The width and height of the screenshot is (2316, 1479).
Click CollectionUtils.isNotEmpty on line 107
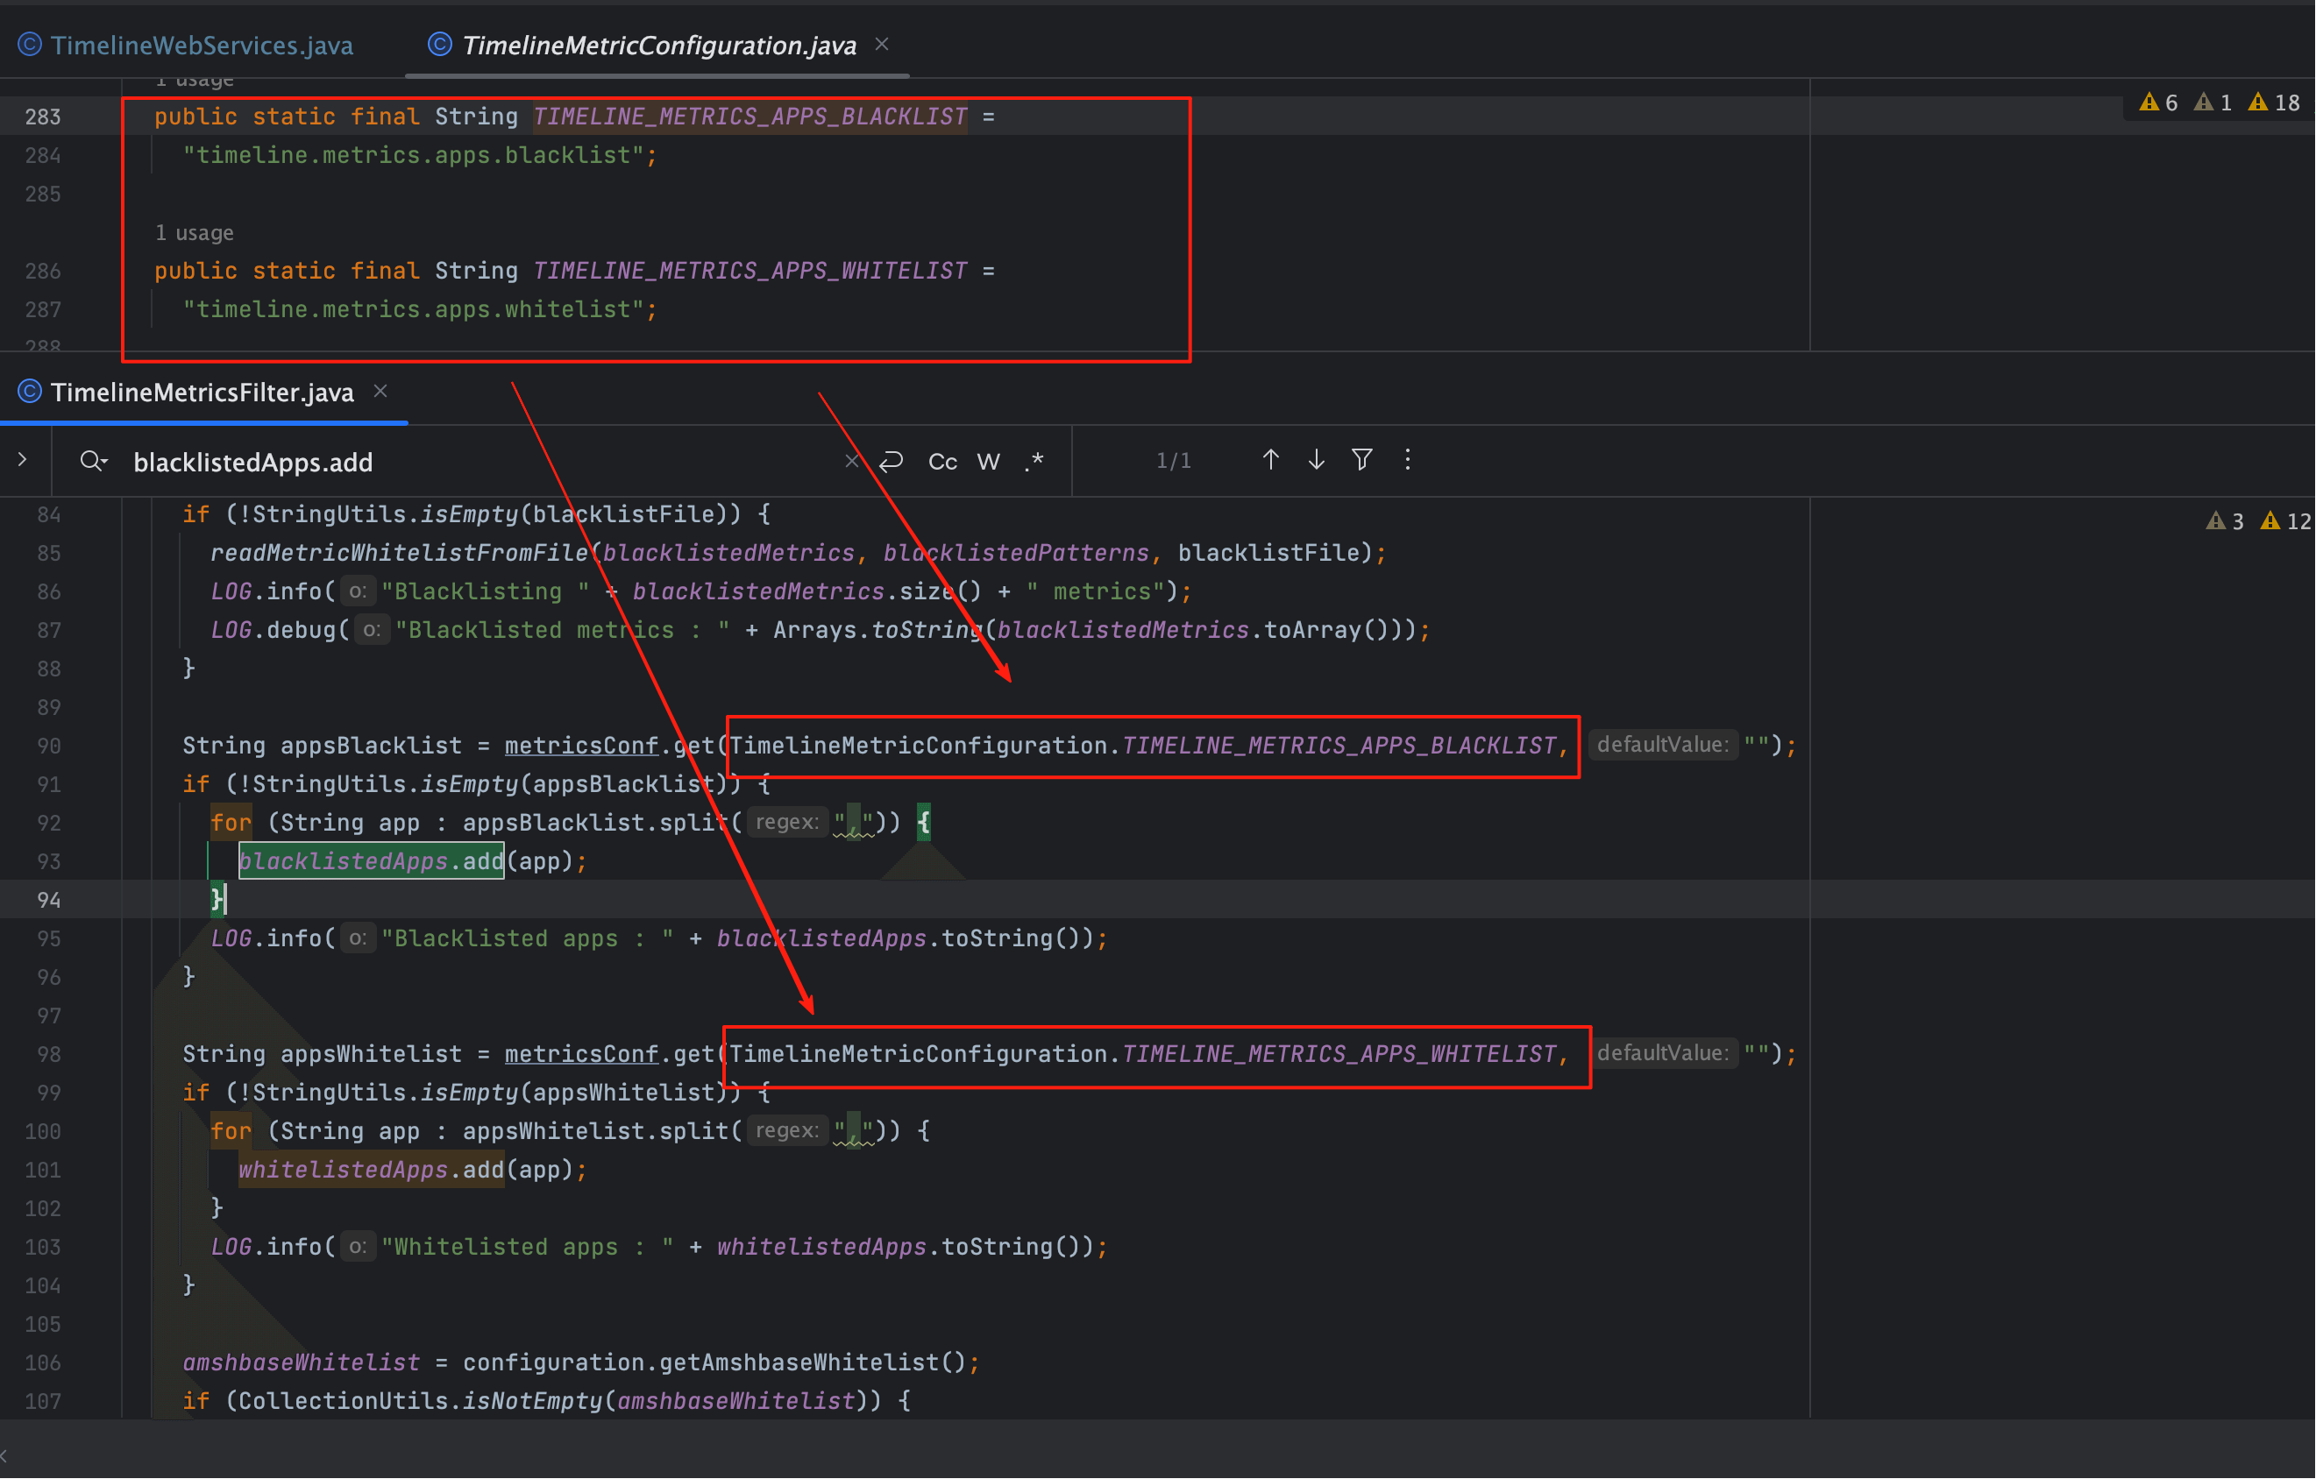point(420,1401)
